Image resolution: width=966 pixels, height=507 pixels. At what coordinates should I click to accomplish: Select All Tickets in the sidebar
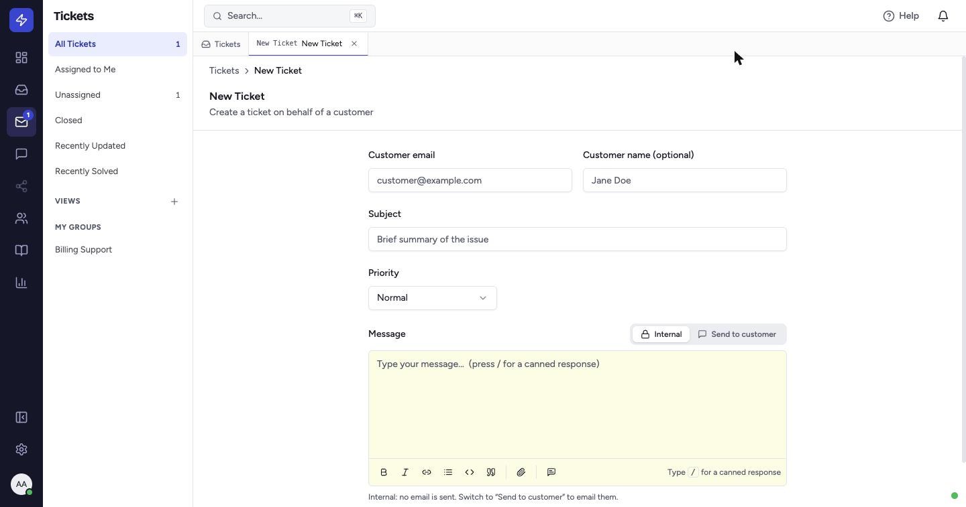tap(117, 44)
